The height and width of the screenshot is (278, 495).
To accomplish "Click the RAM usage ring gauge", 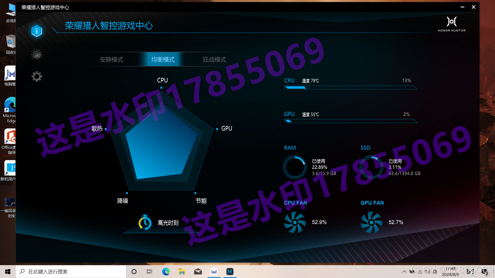I will coord(295,167).
